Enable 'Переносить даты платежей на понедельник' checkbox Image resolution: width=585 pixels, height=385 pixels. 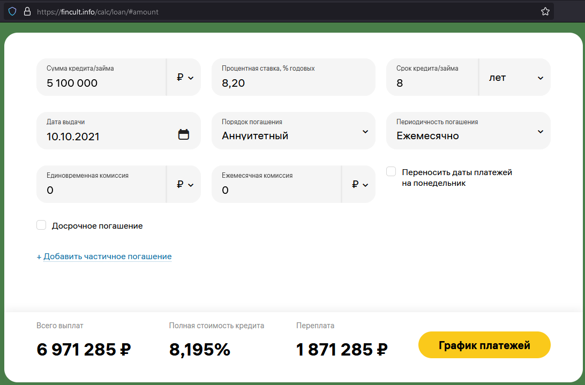tap(391, 171)
